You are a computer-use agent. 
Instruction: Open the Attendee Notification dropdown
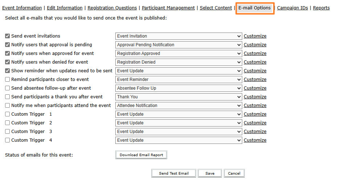click(178, 106)
